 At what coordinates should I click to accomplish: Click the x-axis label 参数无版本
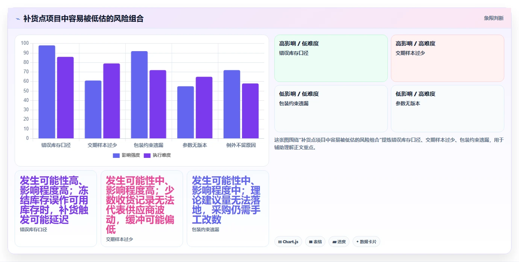(195, 145)
